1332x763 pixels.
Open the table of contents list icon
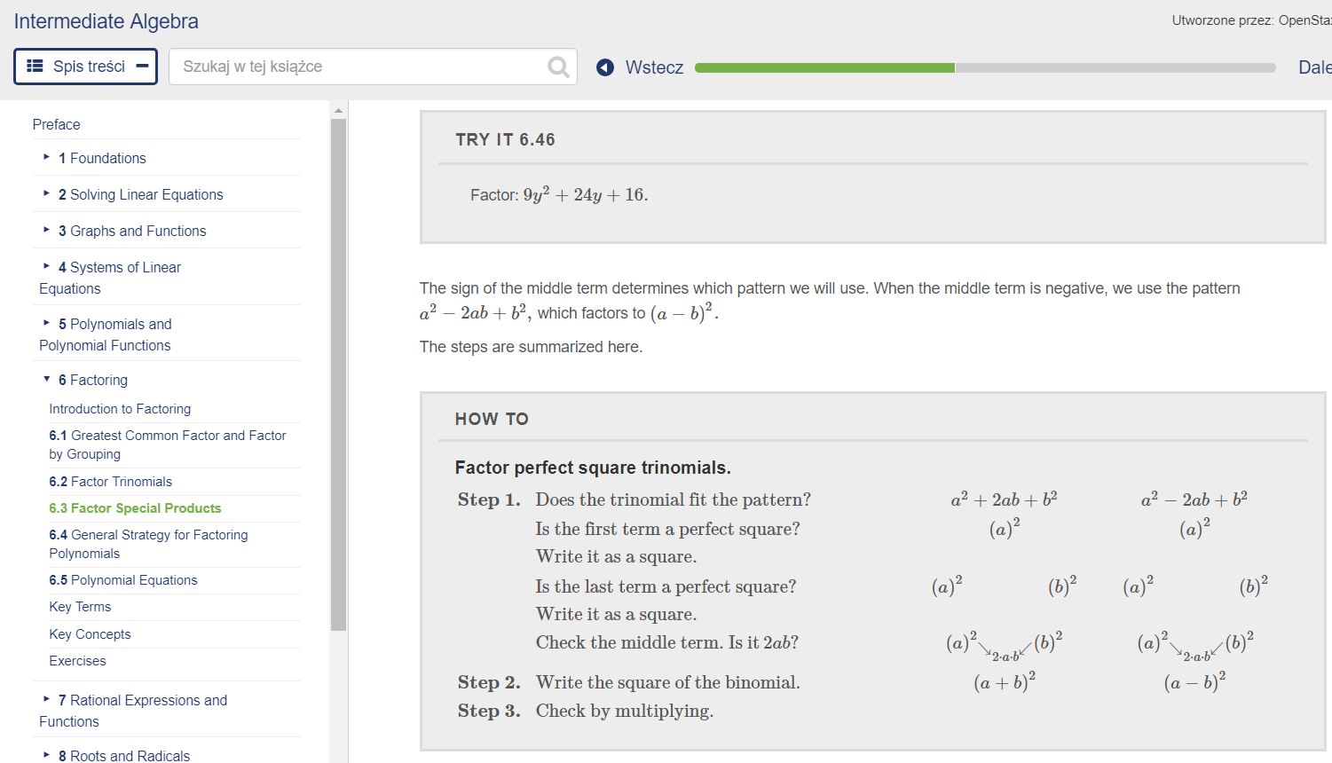pos(35,65)
